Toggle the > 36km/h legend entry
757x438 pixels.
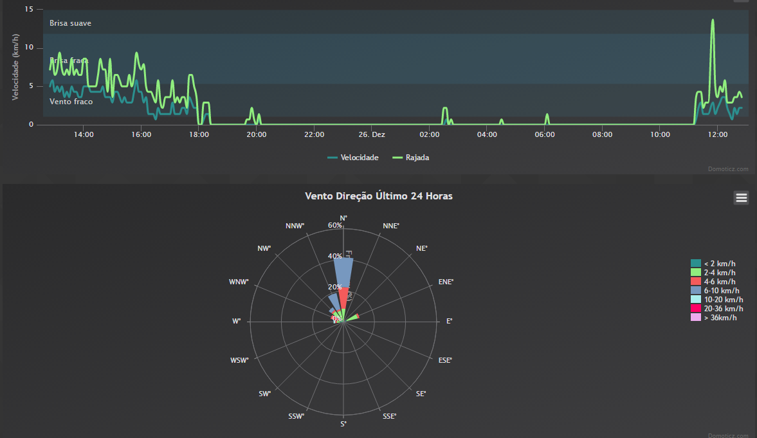click(720, 318)
